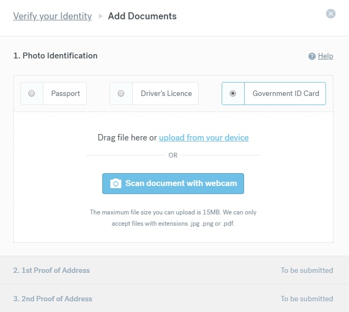Click the OR separator label

point(173,155)
